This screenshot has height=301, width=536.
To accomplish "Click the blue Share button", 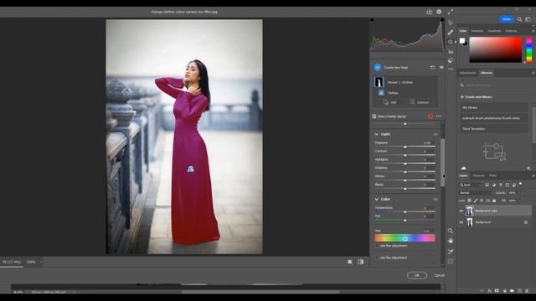I will click(507, 19).
